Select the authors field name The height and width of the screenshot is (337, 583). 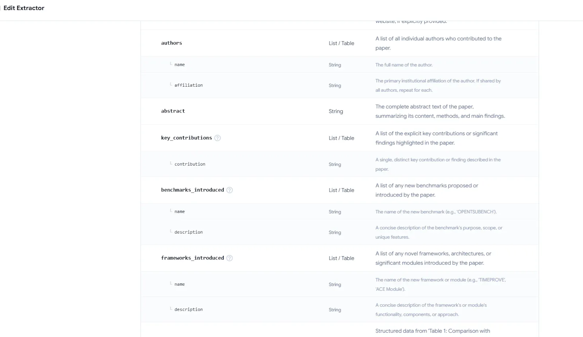[172, 43]
